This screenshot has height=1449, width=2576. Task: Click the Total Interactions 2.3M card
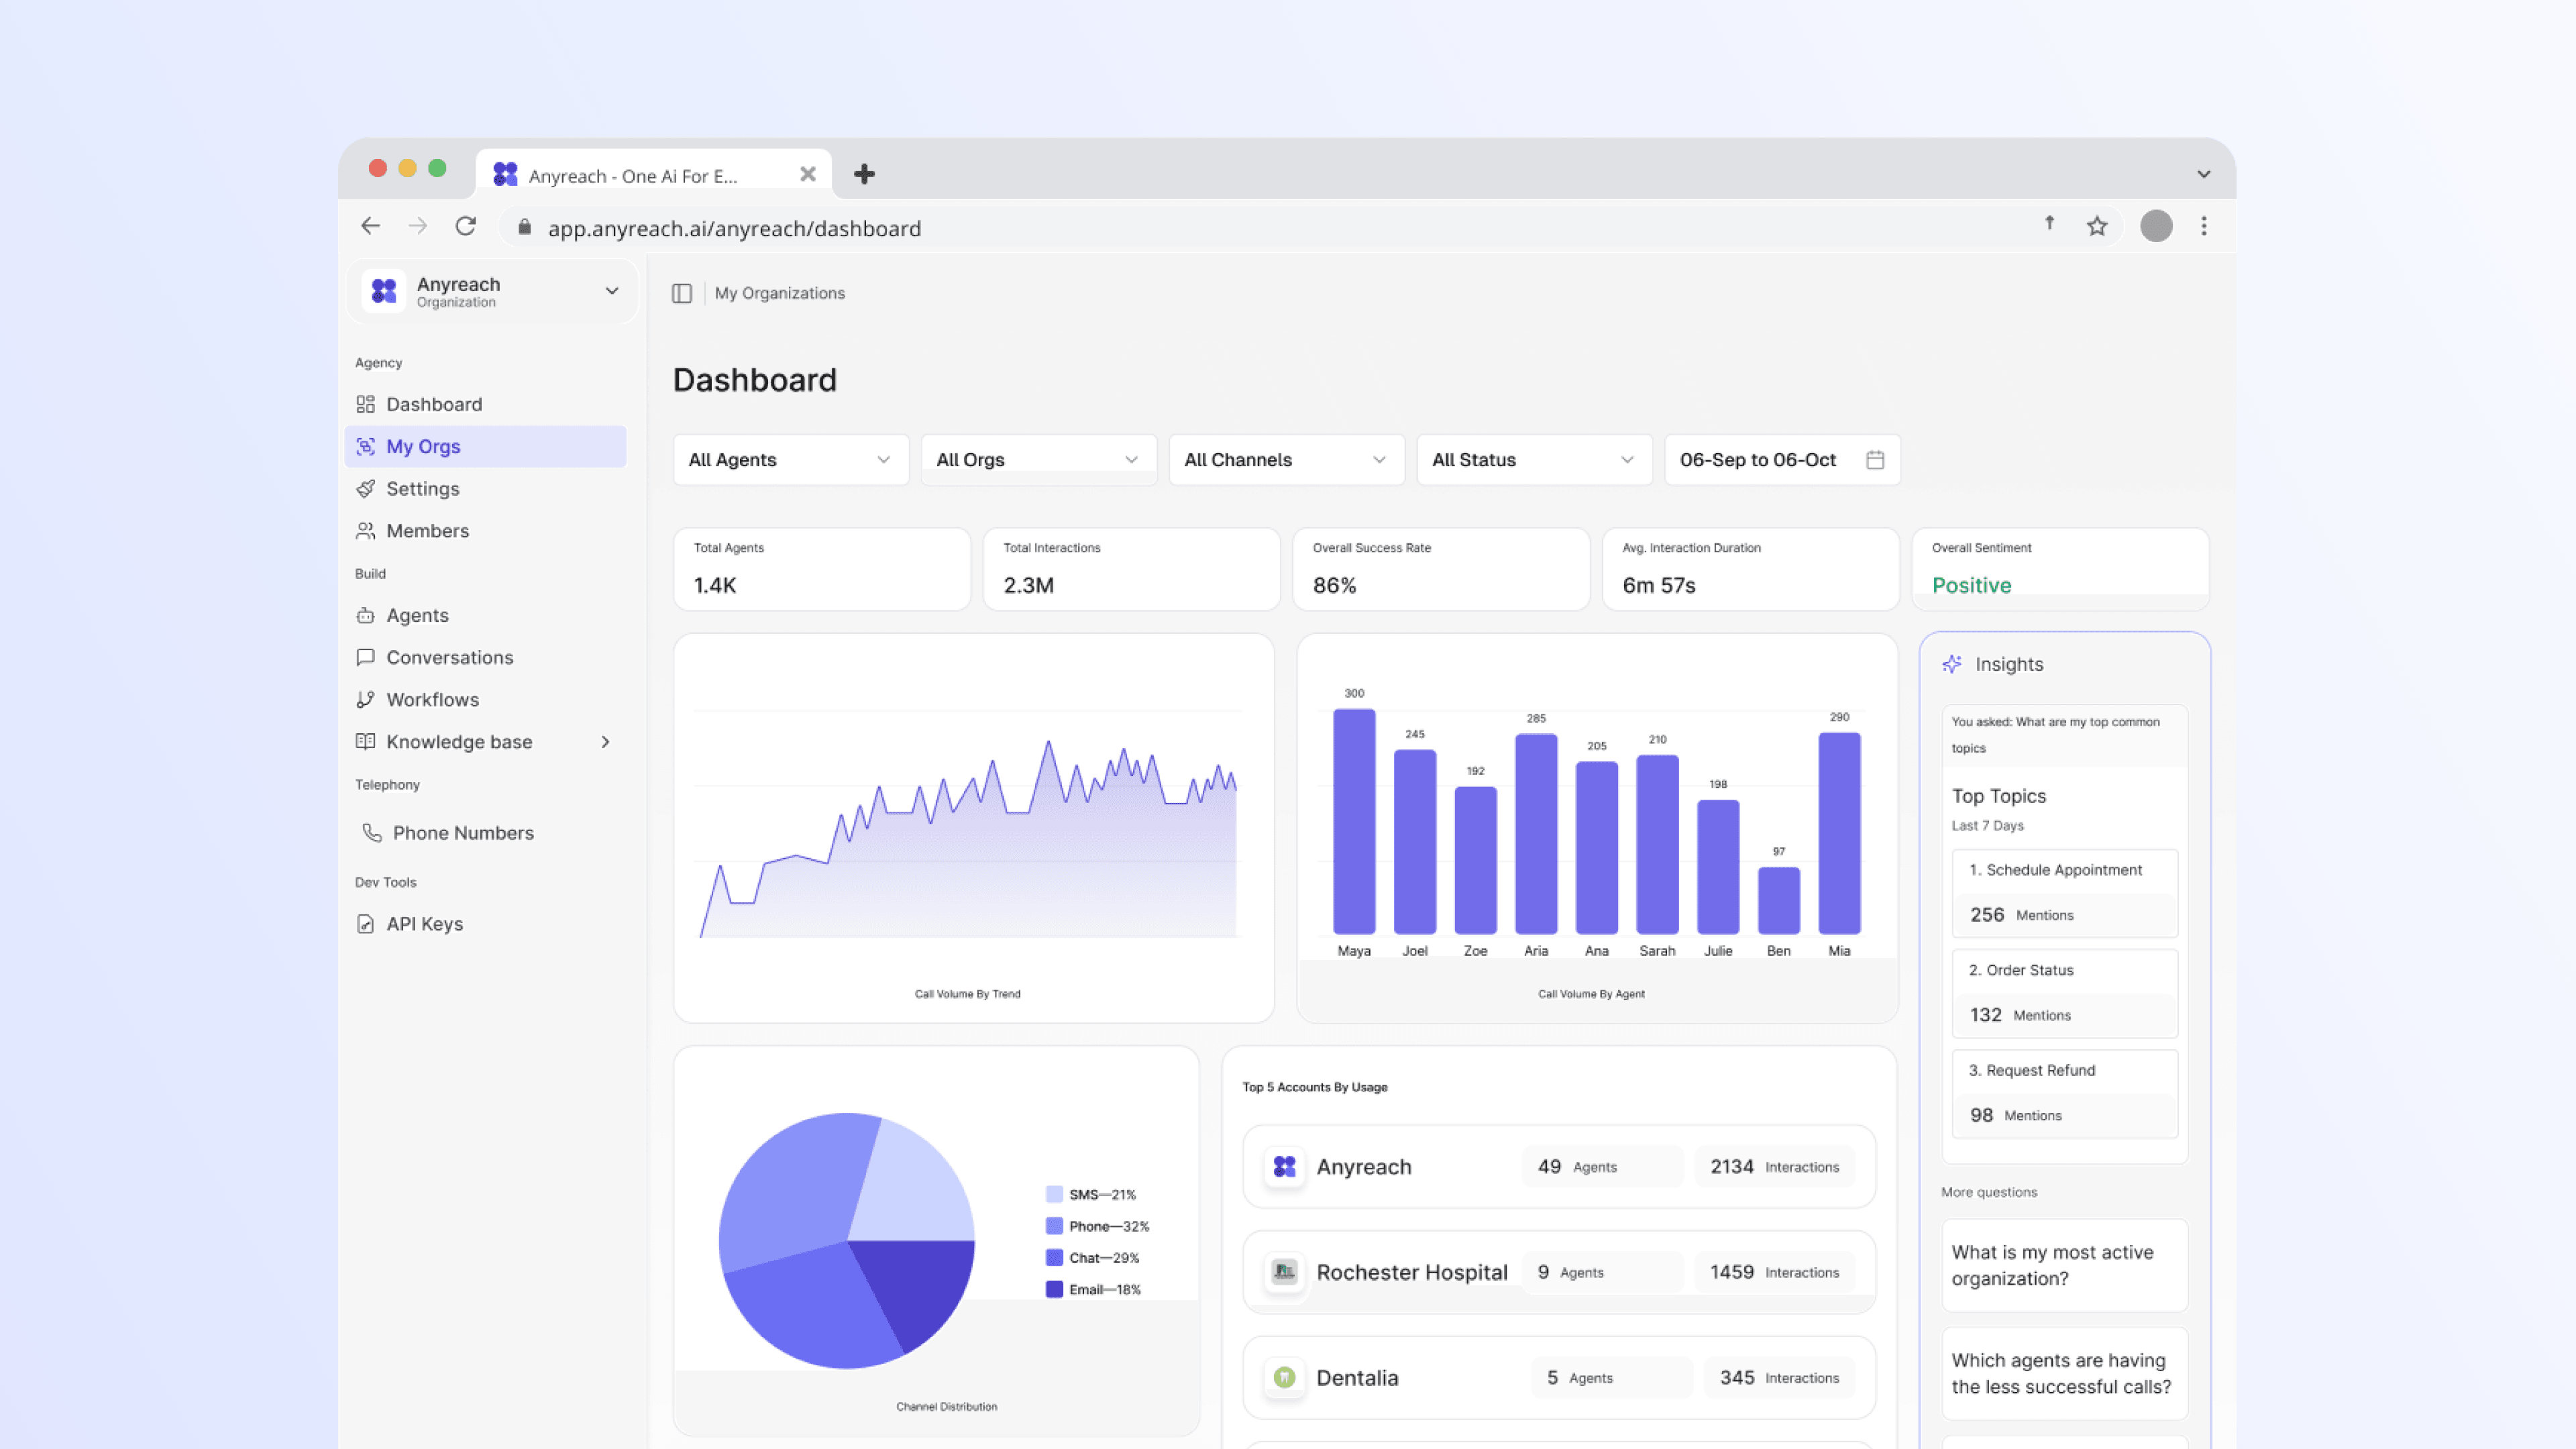[1132, 568]
